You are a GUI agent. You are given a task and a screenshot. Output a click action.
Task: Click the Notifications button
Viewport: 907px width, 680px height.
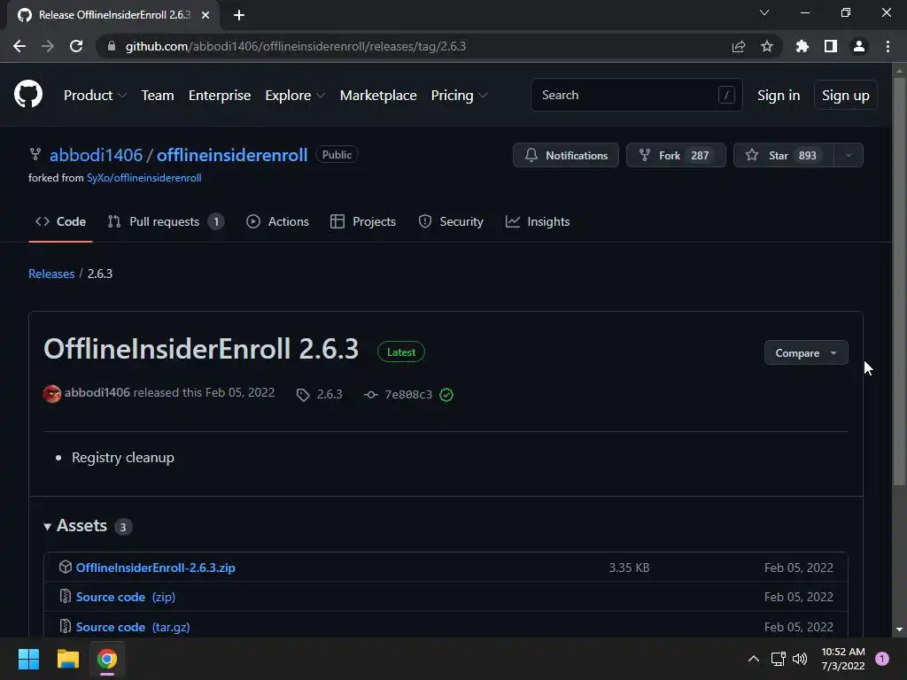coord(566,156)
